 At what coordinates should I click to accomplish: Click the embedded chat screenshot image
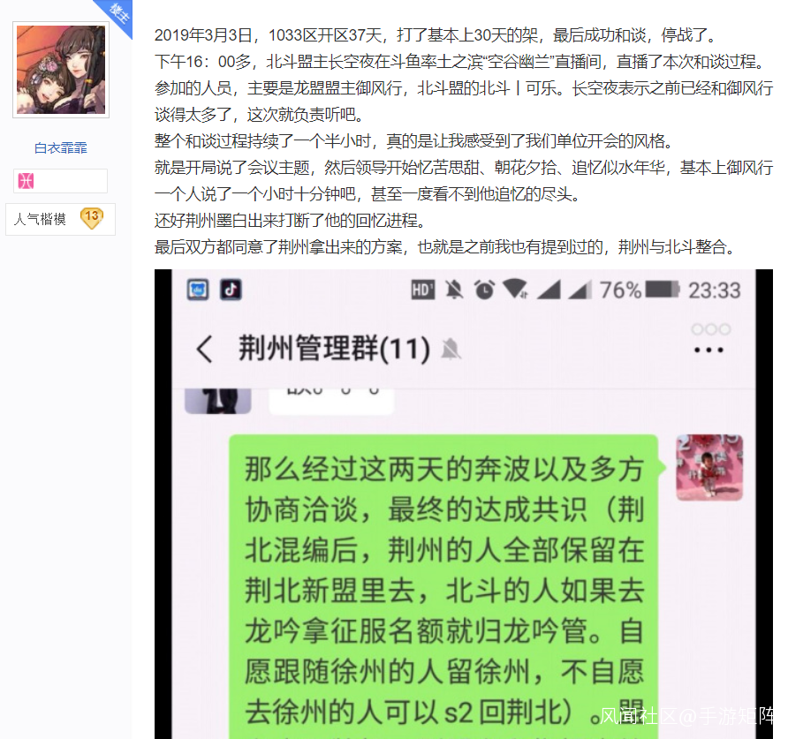[x=464, y=504]
